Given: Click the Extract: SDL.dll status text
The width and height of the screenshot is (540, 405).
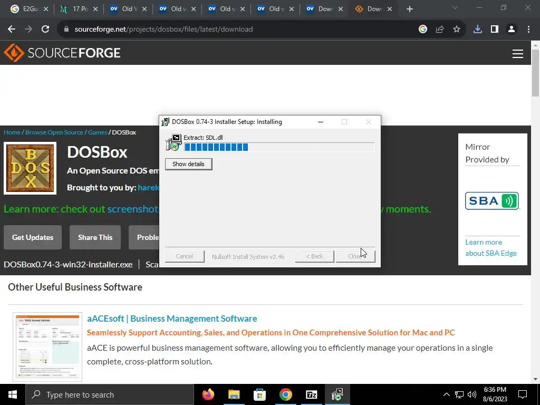Looking at the screenshot, I should [203, 138].
